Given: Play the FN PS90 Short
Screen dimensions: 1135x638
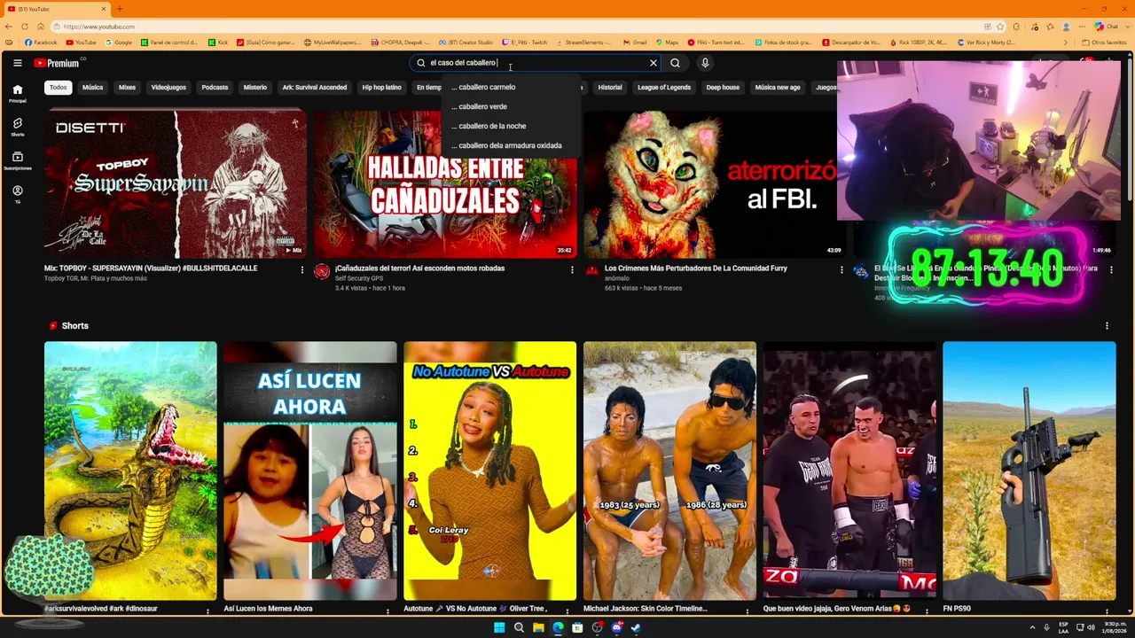Looking at the screenshot, I should tap(1029, 471).
